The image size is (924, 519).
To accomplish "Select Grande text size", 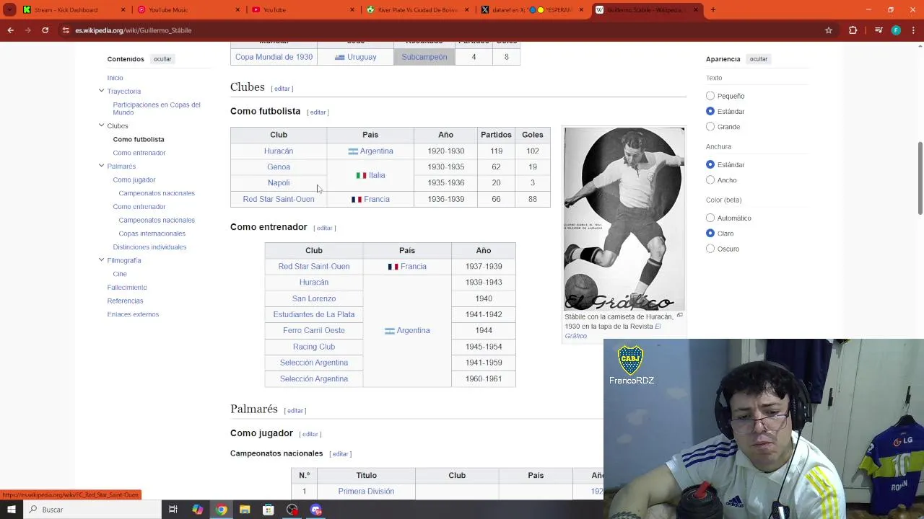I will (x=710, y=127).
